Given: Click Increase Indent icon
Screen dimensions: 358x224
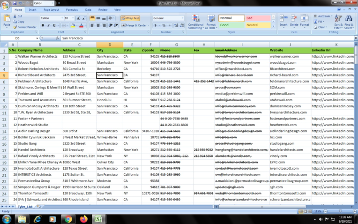Looking at the screenshot, I should (x=116, y=25).
